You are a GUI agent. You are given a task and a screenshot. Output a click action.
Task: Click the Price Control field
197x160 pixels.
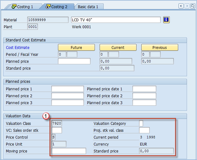[53, 137]
